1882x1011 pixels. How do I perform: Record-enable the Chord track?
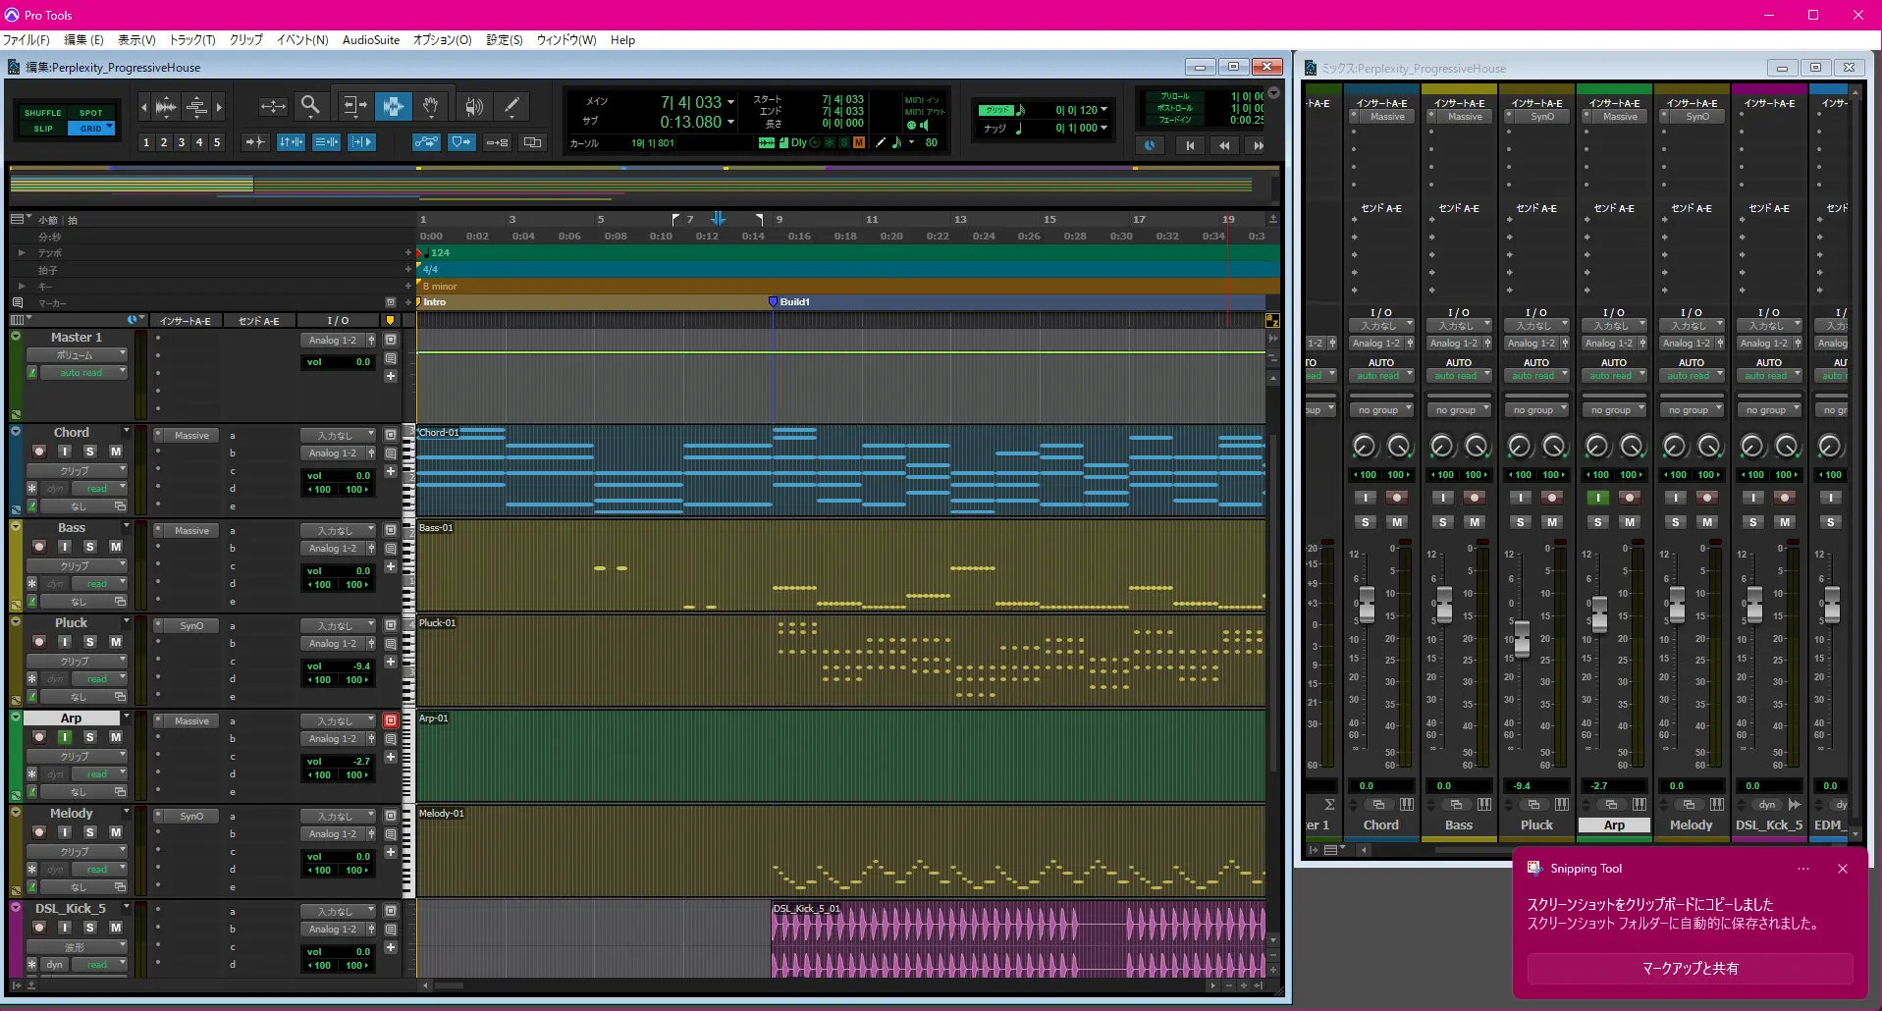[x=39, y=452]
